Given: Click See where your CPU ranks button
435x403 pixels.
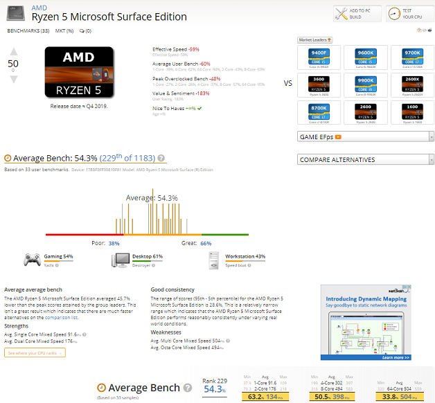Looking at the screenshot, I should 35,353.
